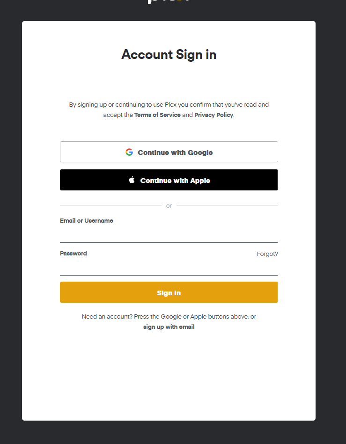This screenshot has height=444, width=346.
Task: Click the Google logo icon
Action: (x=129, y=152)
